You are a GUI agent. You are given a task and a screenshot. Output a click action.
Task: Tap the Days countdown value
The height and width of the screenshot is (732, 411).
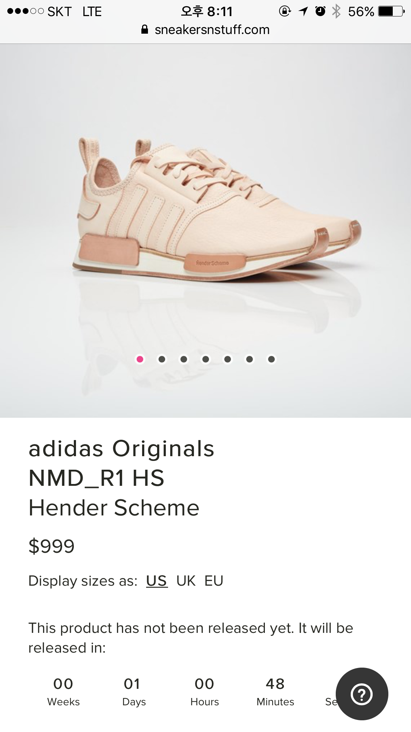point(132,684)
